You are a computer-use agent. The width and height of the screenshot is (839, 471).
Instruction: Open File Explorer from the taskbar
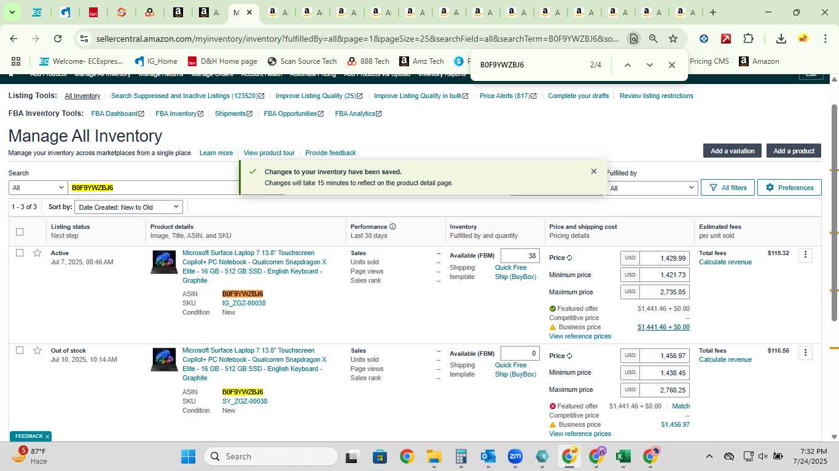[434, 456]
